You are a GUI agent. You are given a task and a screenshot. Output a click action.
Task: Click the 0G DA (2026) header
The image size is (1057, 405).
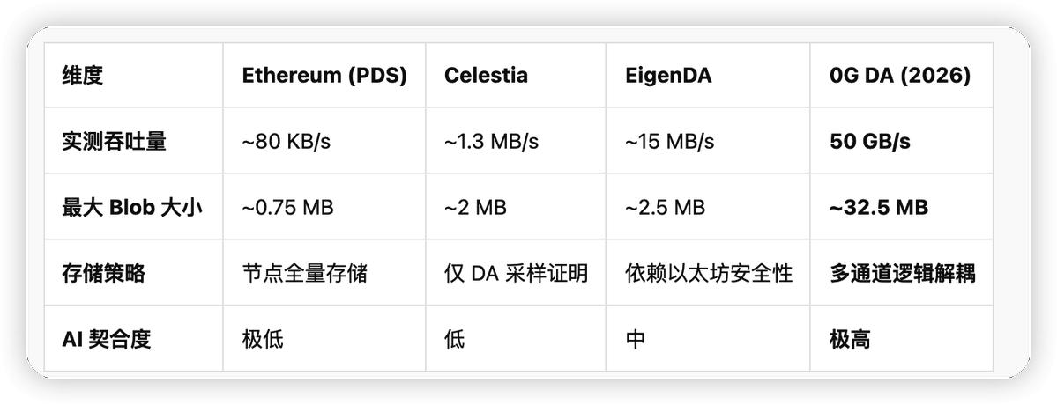pos(900,76)
